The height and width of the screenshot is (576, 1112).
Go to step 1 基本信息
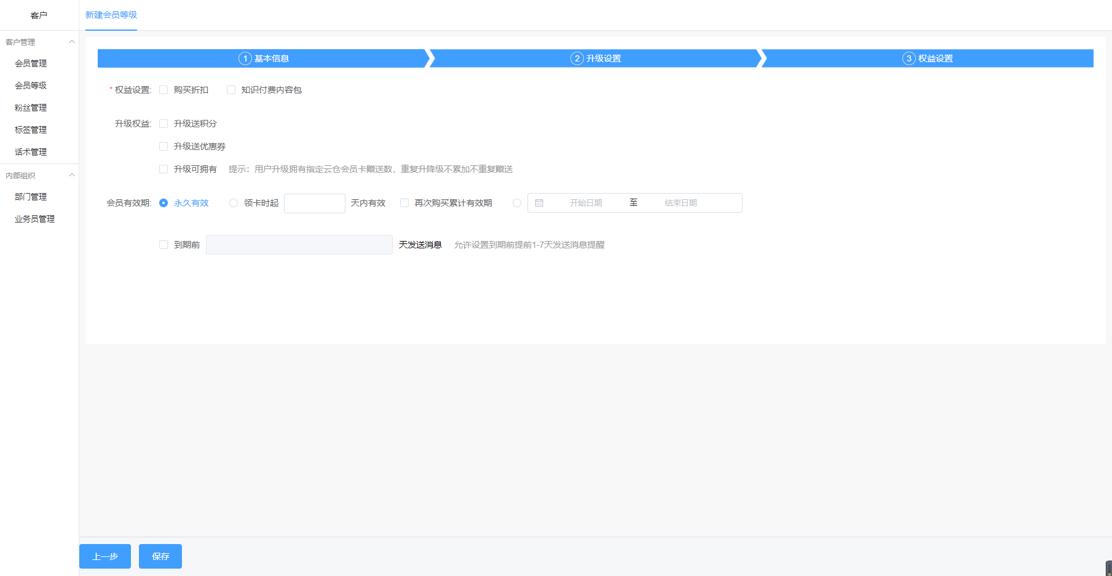pyautogui.click(x=264, y=58)
